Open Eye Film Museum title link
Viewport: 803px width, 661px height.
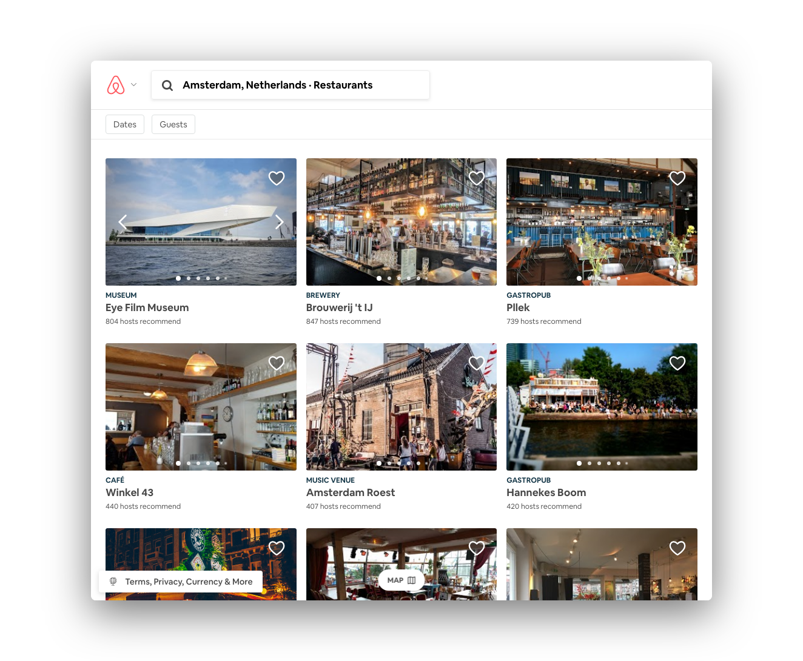coord(147,307)
